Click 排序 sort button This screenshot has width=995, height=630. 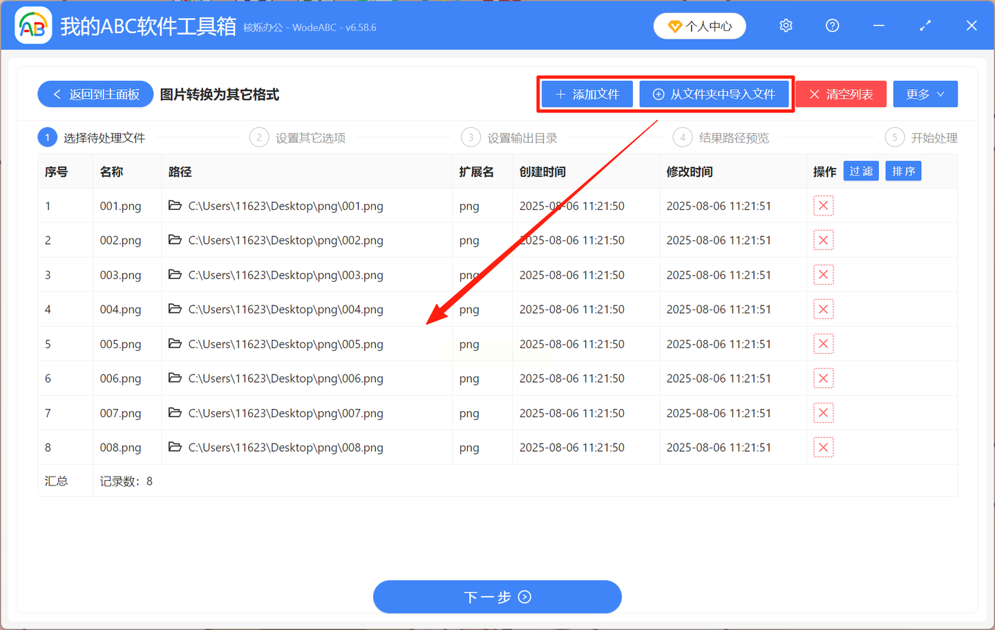[x=903, y=171]
